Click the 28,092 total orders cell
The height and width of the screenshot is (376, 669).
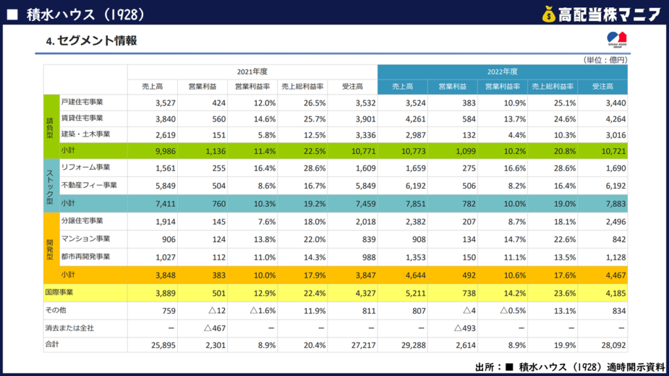point(613,346)
